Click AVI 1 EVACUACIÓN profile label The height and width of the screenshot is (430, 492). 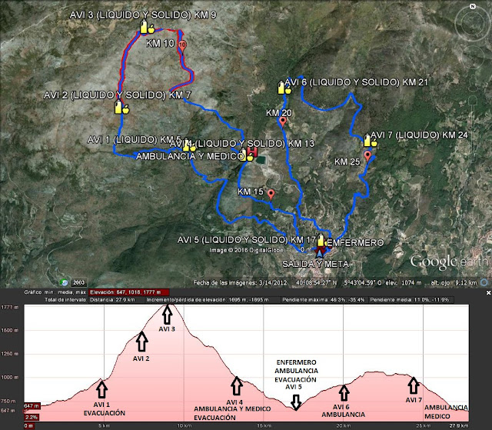tap(105, 409)
